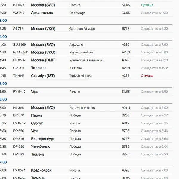
Task: Click the green Прибыл status for FV 6699
Action: (147, 5)
